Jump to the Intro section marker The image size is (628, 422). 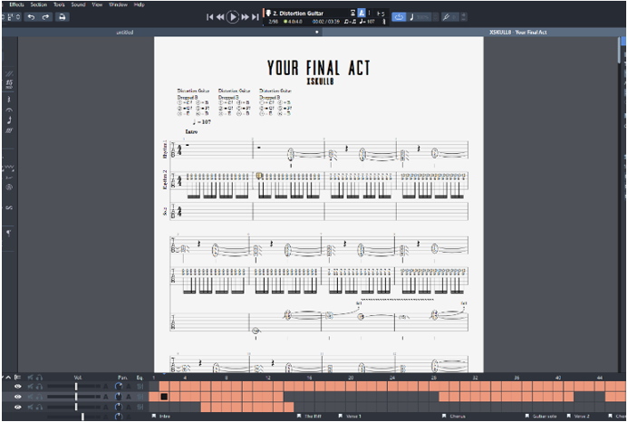[161, 417]
